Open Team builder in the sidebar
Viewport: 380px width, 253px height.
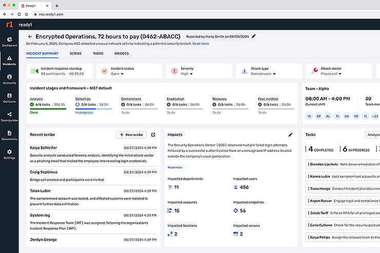[x=9, y=116]
